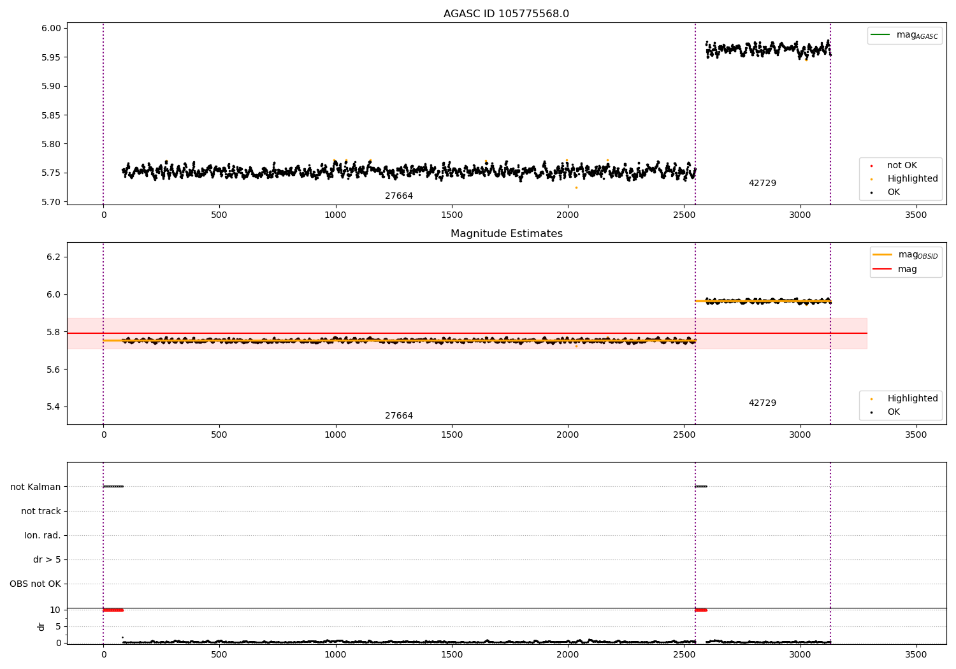The height and width of the screenshot is (669, 956).
Task: Click the first not-Kalman marker cluster at x=0
Action: pyautogui.click(x=113, y=486)
